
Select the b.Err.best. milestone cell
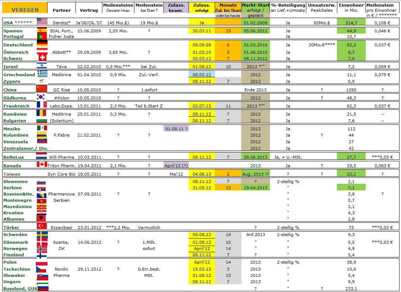[x=149, y=269]
